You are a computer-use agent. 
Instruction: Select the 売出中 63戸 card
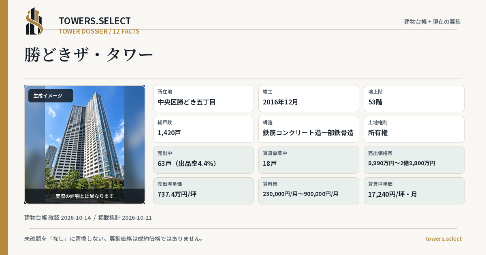(x=203, y=160)
